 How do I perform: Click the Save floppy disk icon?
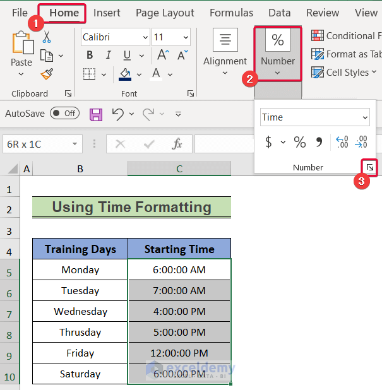click(96, 114)
